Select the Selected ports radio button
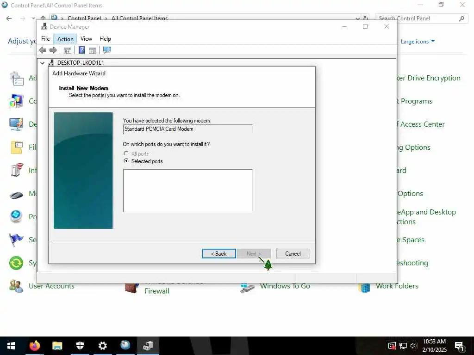This screenshot has height=355, width=474. click(x=126, y=161)
